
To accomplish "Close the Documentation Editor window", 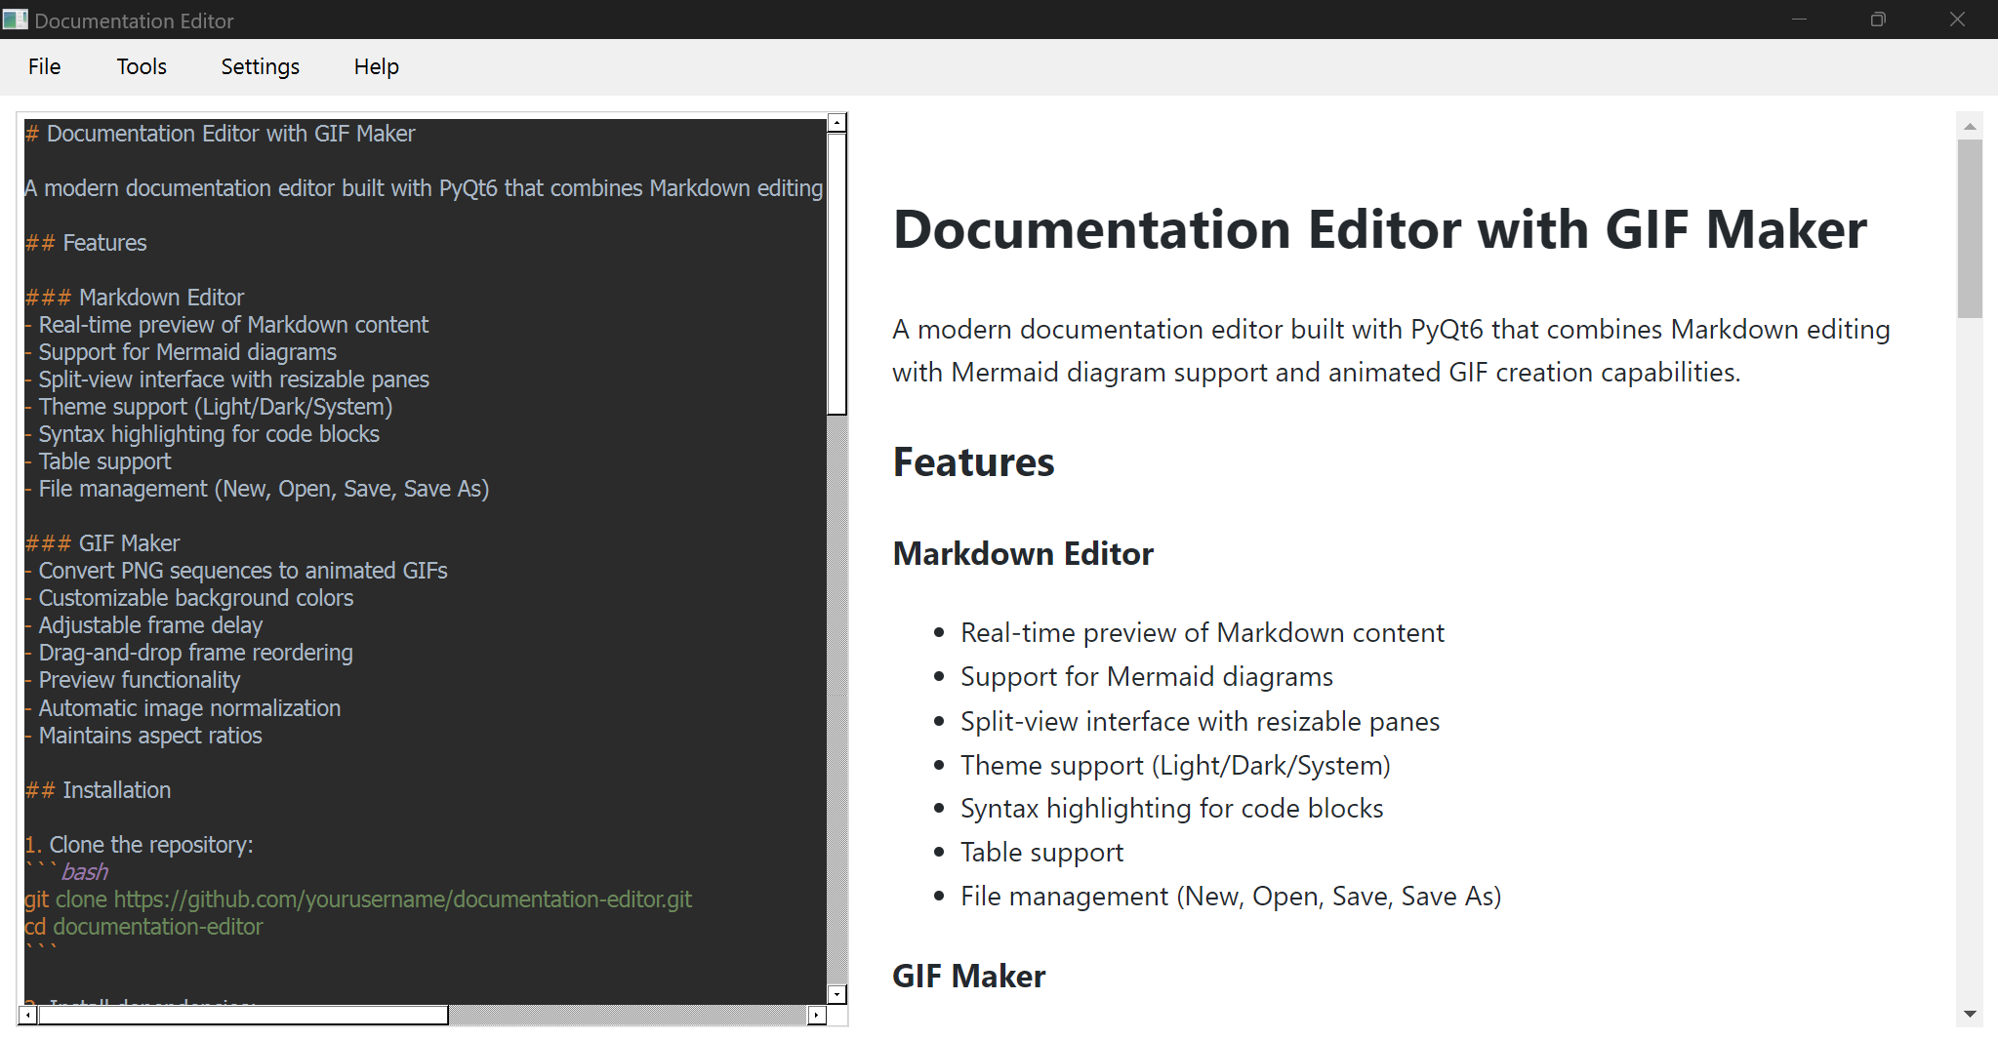I will (x=1957, y=20).
